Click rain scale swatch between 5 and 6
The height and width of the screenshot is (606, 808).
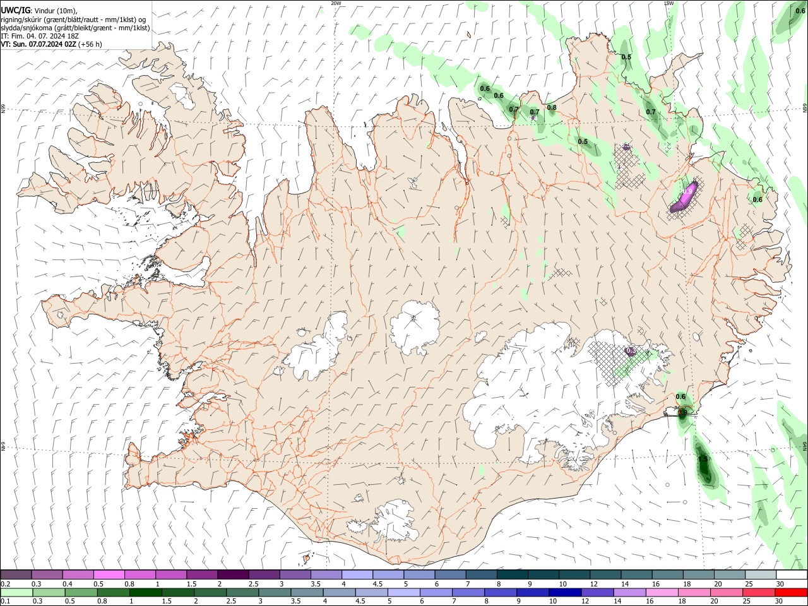click(x=404, y=593)
